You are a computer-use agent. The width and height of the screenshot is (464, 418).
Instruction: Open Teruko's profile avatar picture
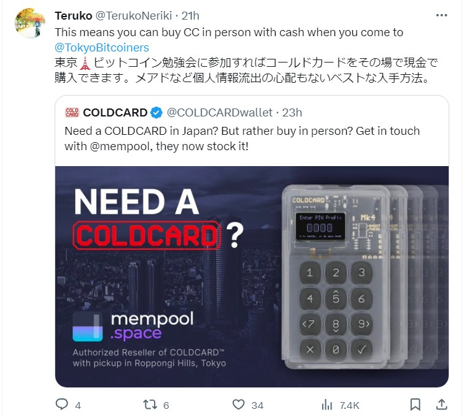tap(30, 23)
